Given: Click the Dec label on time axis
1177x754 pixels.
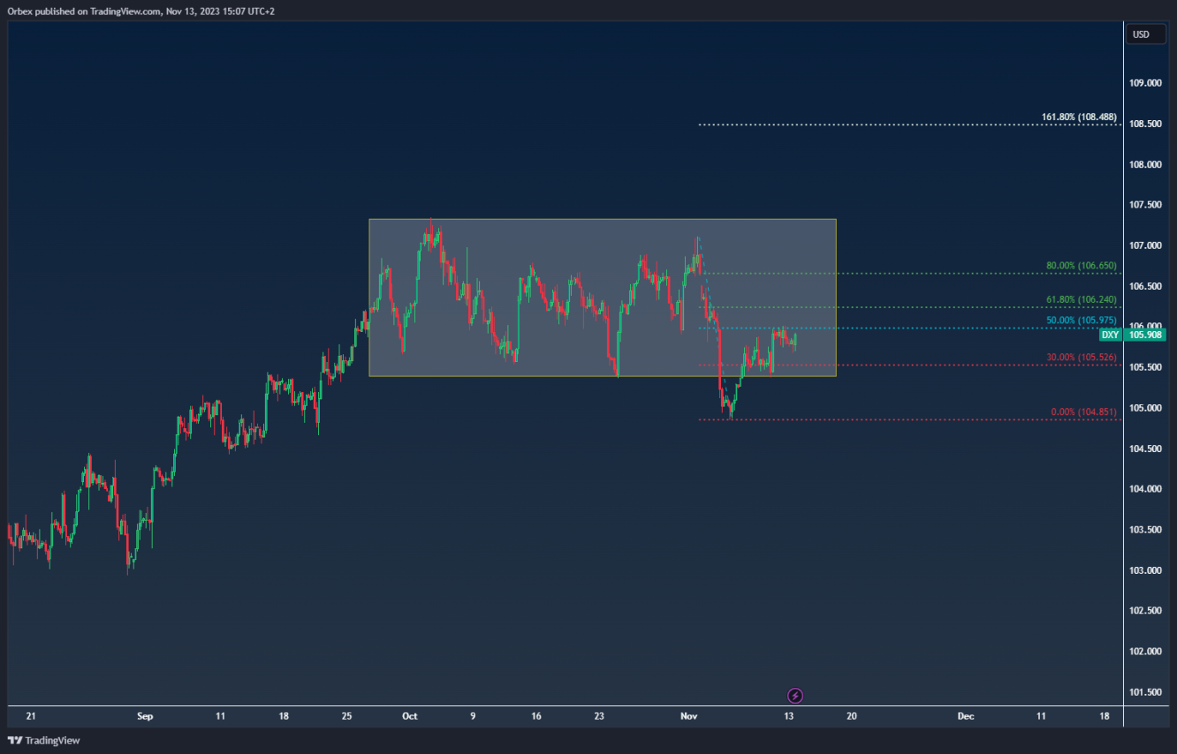Looking at the screenshot, I should [966, 716].
